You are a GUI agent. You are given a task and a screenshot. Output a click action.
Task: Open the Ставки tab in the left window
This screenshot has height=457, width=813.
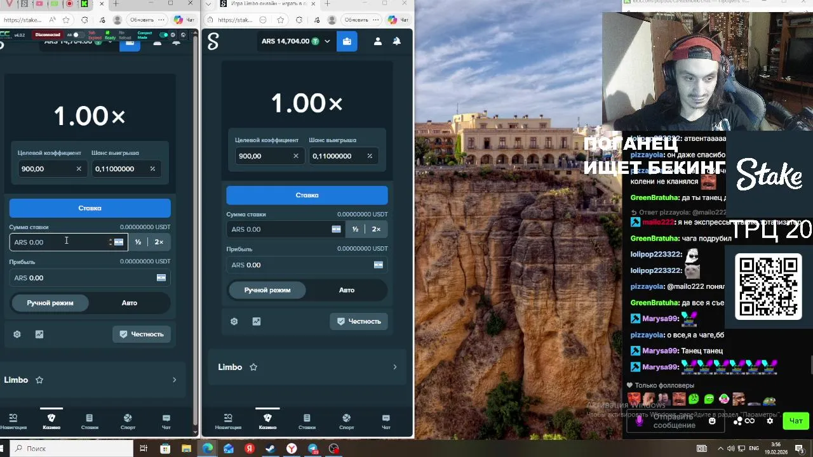(x=90, y=421)
